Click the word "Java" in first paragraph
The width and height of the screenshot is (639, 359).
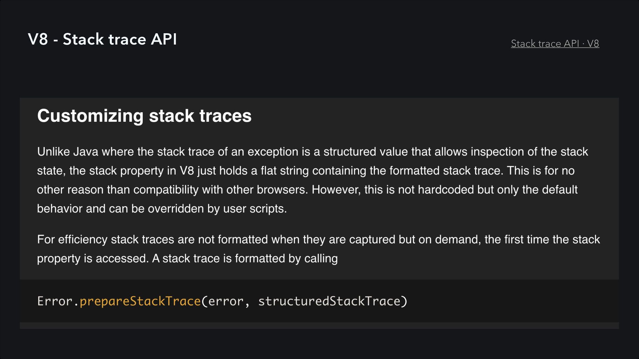click(x=86, y=152)
